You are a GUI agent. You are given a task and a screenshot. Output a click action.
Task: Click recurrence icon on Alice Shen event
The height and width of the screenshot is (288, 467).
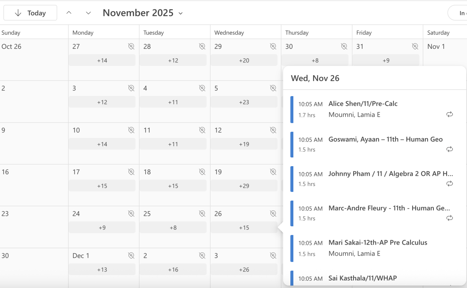tap(449, 114)
